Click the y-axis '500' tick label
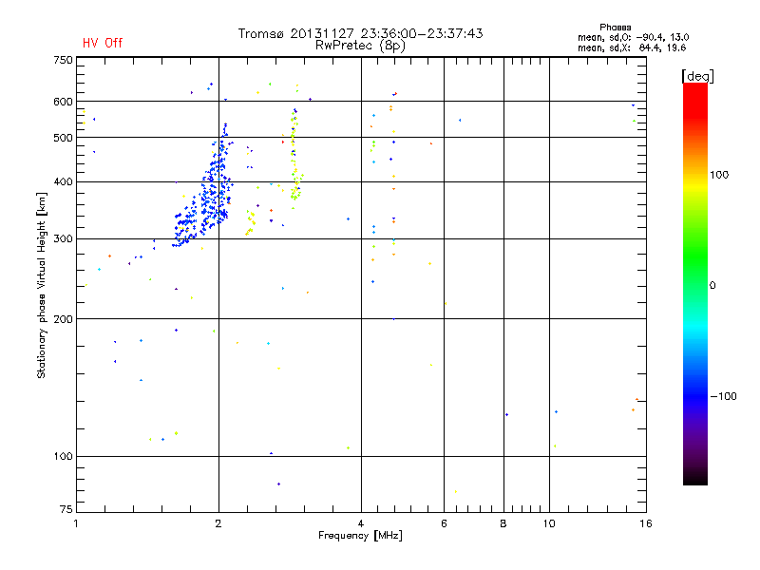 point(63,138)
